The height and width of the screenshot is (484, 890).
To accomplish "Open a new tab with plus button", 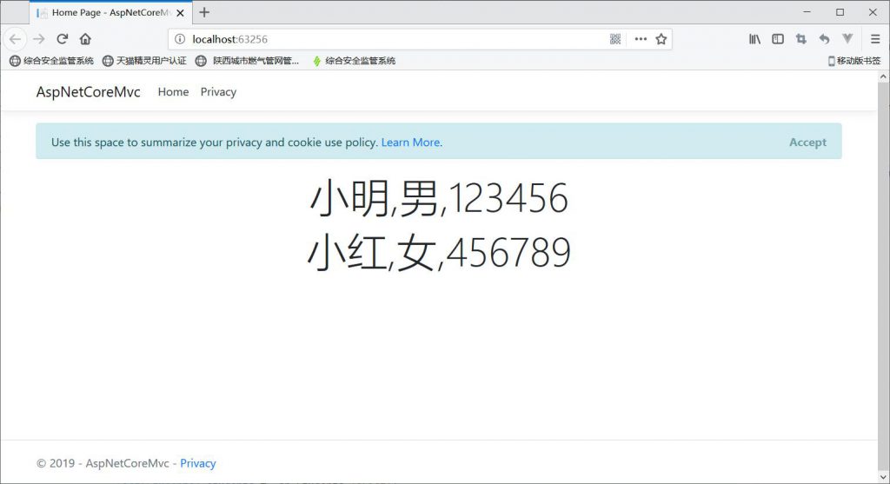I will click(x=204, y=12).
